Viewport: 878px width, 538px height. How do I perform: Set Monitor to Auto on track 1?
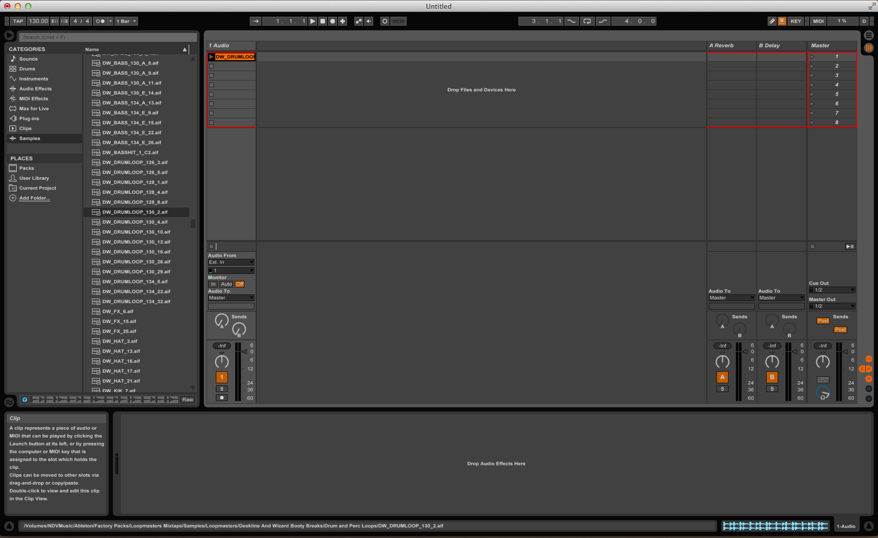click(226, 284)
